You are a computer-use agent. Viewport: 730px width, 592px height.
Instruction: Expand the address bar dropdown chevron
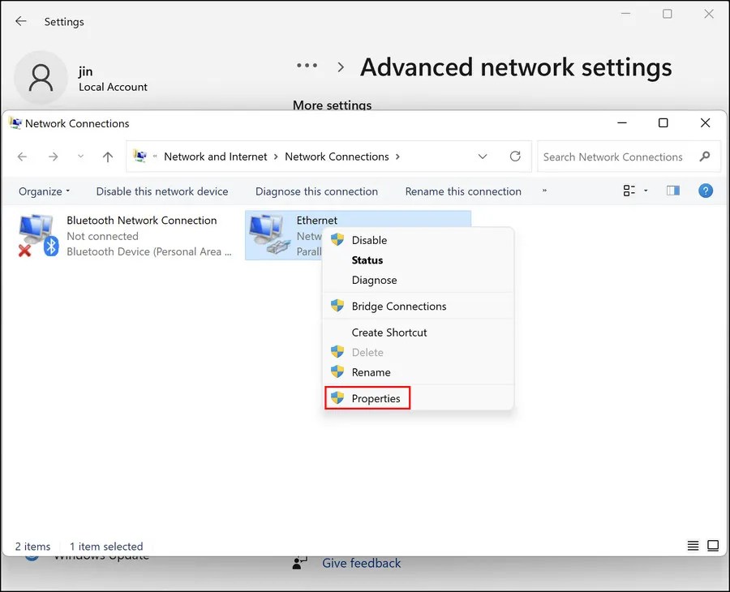[x=483, y=157]
